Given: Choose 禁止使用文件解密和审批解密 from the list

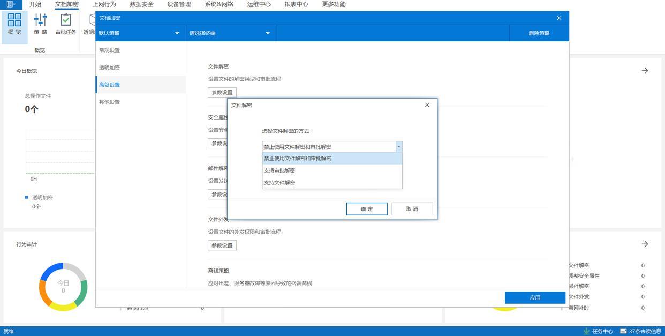Looking at the screenshot, I should click(332, 159).
